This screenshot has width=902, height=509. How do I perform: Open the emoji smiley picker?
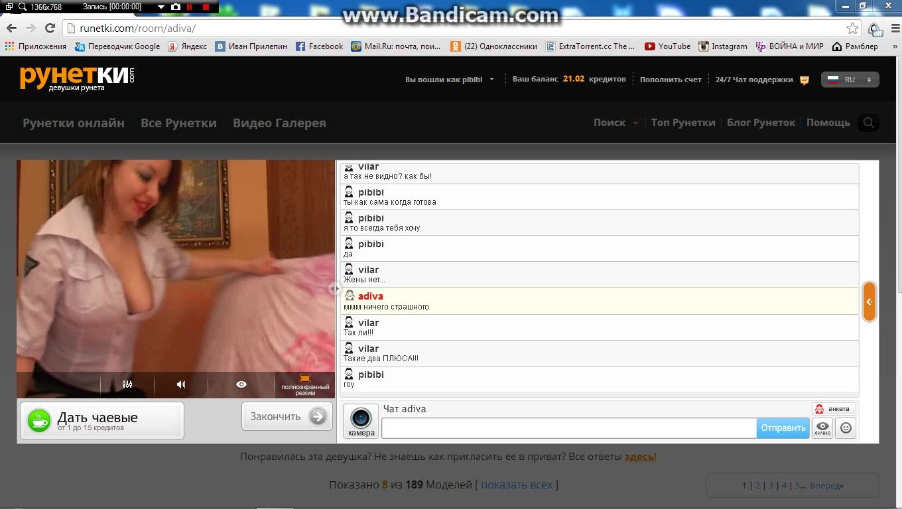coord(846,428)
